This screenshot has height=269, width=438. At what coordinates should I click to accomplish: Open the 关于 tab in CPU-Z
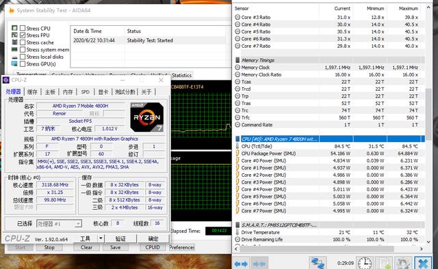146,91
